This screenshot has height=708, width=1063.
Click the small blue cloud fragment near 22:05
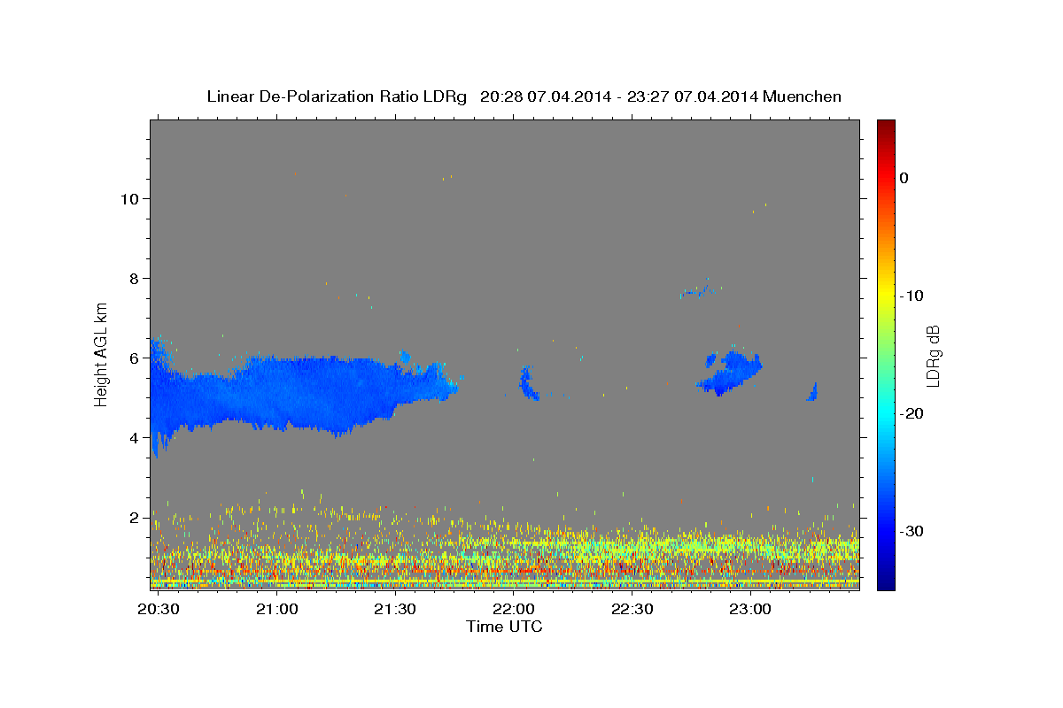tap(529, 383)
